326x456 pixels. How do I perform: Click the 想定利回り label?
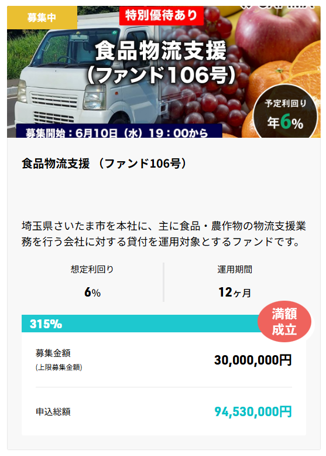pos(92,269)
